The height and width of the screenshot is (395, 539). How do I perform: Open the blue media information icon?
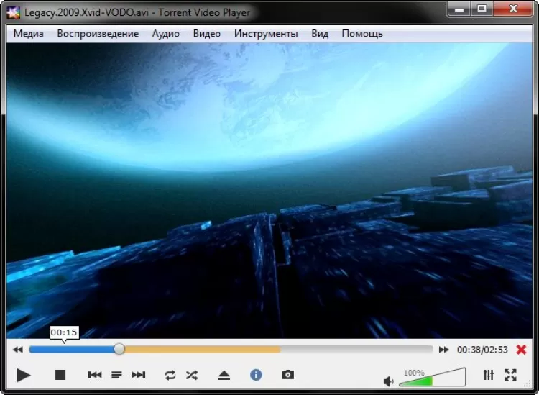point(256,375)
